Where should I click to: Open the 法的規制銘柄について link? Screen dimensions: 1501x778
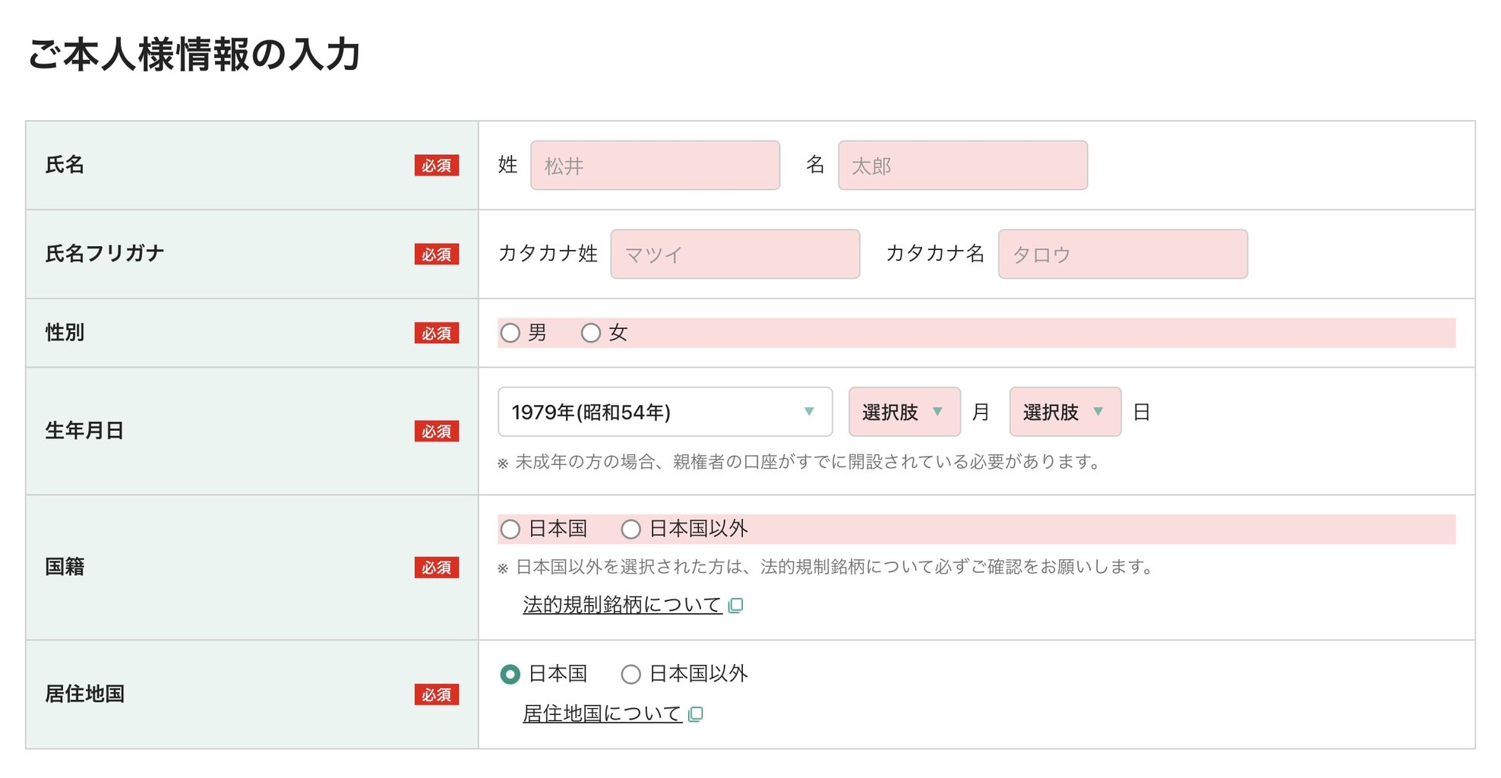(621, 605)
